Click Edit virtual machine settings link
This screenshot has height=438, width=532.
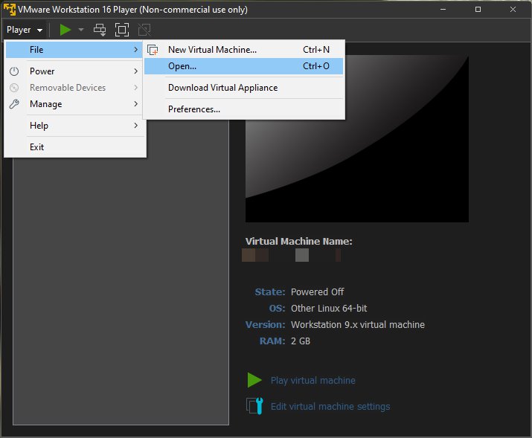pyautogui.click(x=330, y=406)
